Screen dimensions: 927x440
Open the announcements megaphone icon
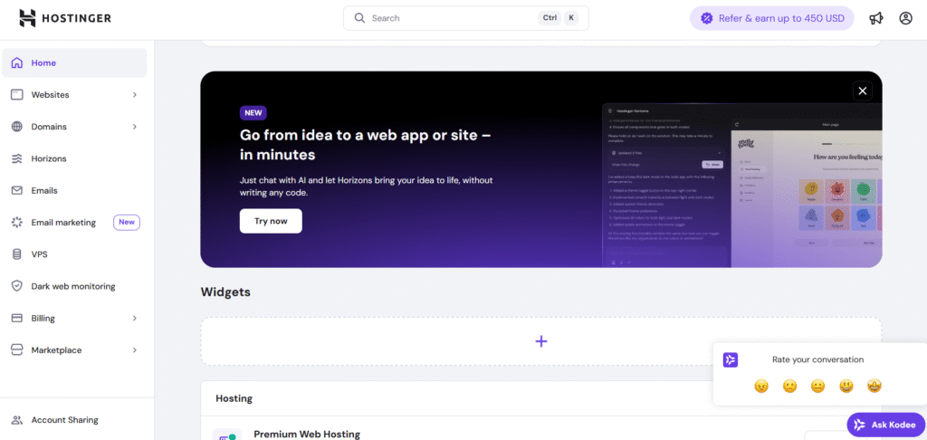[x=876, y=18]
